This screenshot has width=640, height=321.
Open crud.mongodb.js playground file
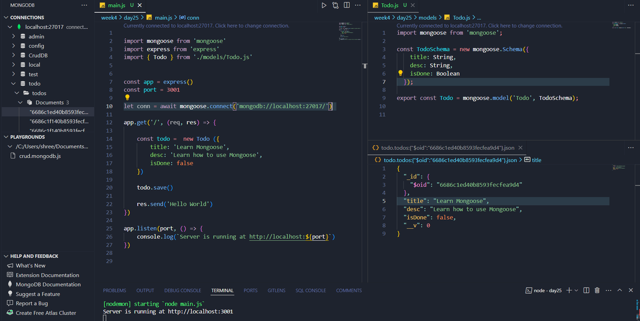pos(40,156)
